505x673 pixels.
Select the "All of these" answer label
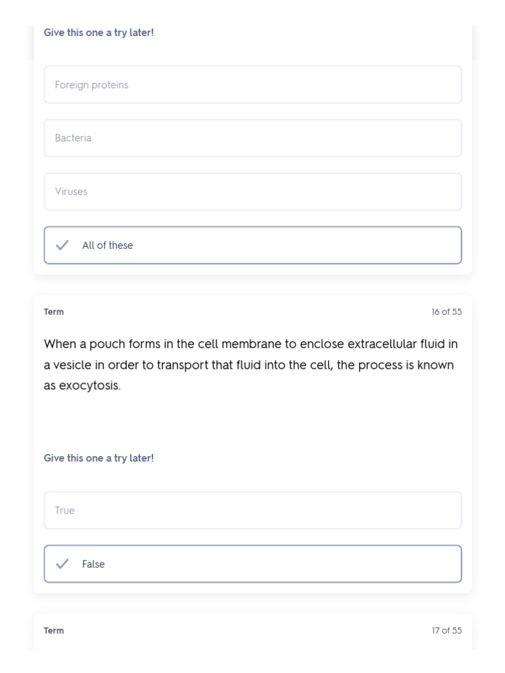[107, 245]
